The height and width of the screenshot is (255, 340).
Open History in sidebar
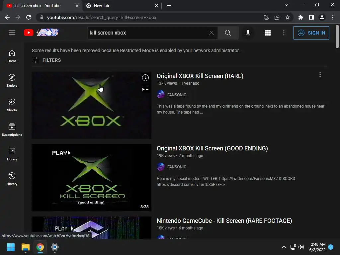[x=12, y=179]
